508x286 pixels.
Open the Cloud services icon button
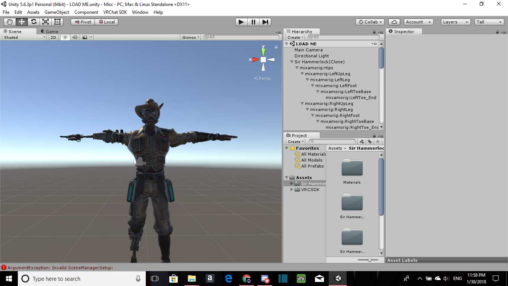pyautogui.click(x=394, y=22)
